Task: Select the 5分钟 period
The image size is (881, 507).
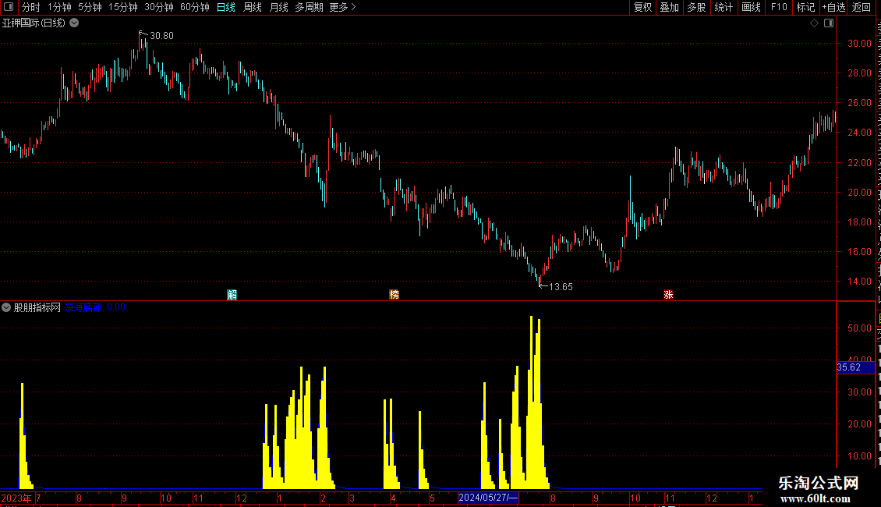Action: [90, 7]
